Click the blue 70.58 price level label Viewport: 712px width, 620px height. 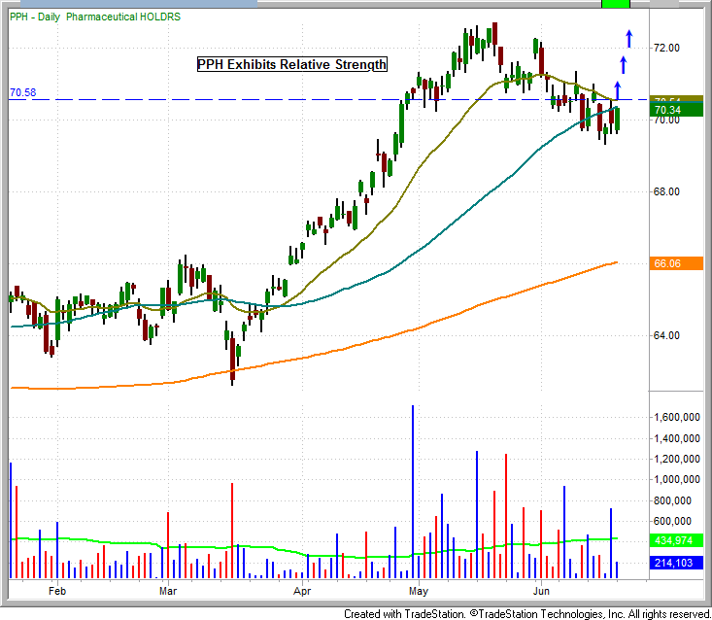pyautogui.click(x=22, y=92)
